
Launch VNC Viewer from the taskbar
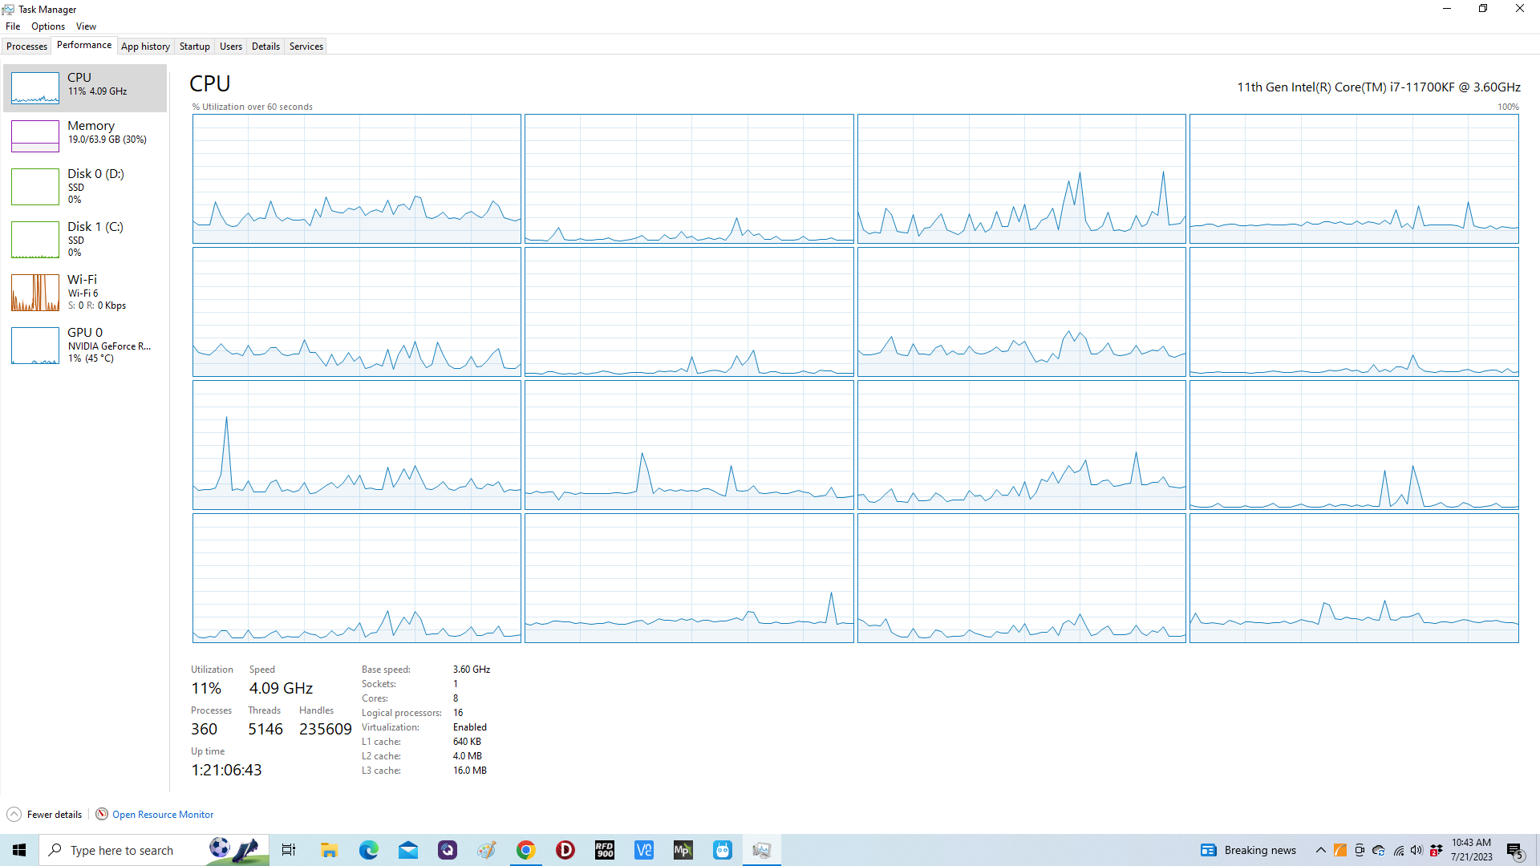[644, 850]
